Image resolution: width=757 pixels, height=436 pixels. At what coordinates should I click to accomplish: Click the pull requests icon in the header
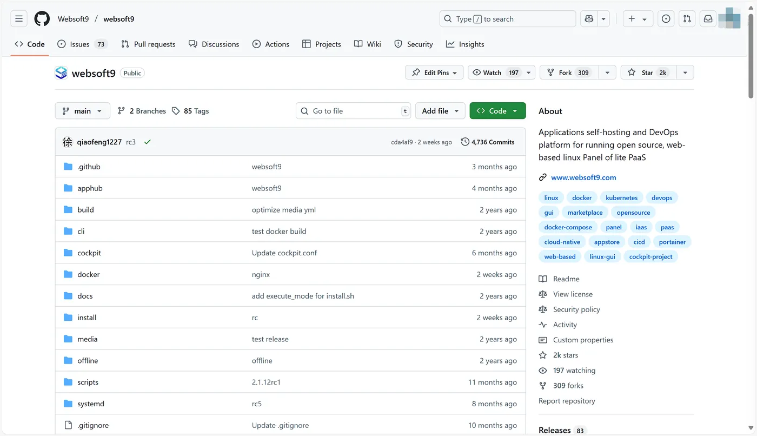click(687, 18)
